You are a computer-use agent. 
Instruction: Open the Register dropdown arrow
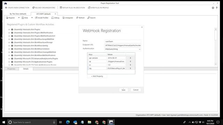19,18
